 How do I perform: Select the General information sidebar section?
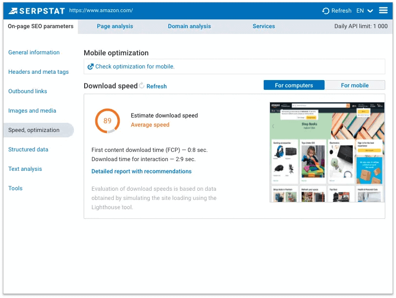(x=34, y=52)
